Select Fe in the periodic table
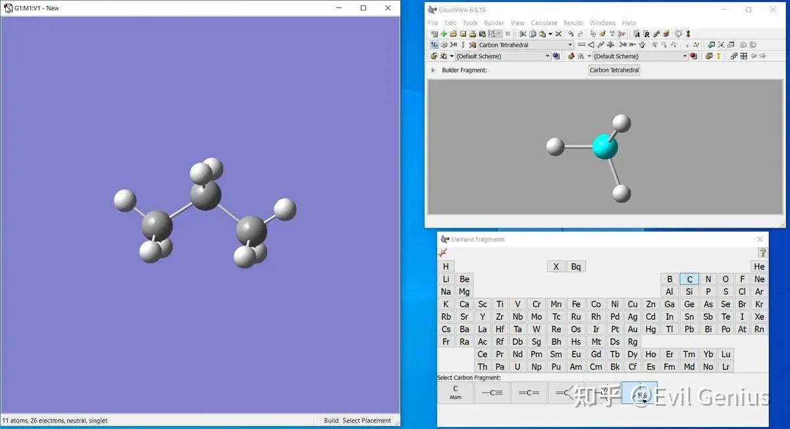 point(576,304)
